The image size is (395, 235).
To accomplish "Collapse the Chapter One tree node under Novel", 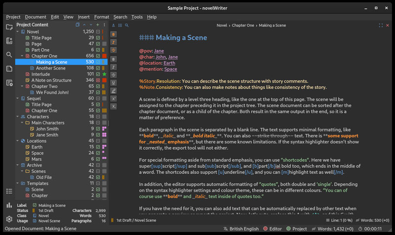I will pyautogui.click(x=22, y=56).
